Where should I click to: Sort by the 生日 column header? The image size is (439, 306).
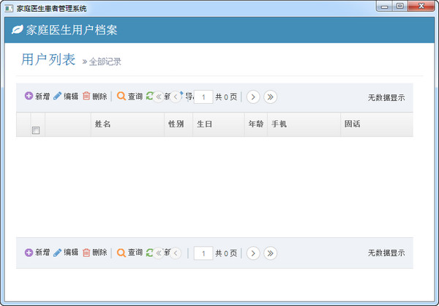(x=218, y=124)
